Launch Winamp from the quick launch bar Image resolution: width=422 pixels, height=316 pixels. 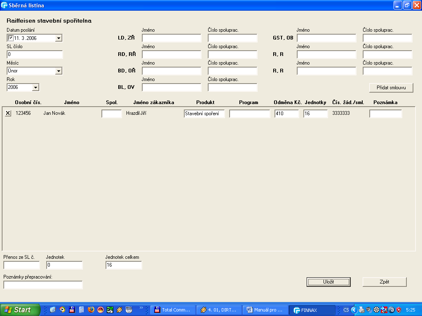pos(119,310)
